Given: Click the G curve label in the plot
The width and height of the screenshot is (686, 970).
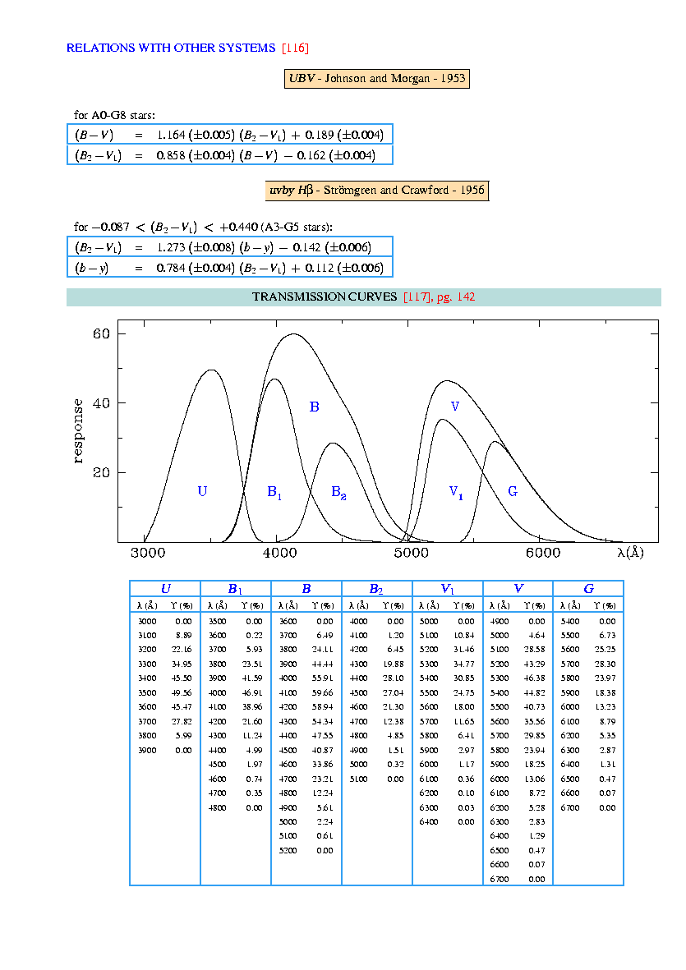Looking at the screenshot, I should (513, 491).
